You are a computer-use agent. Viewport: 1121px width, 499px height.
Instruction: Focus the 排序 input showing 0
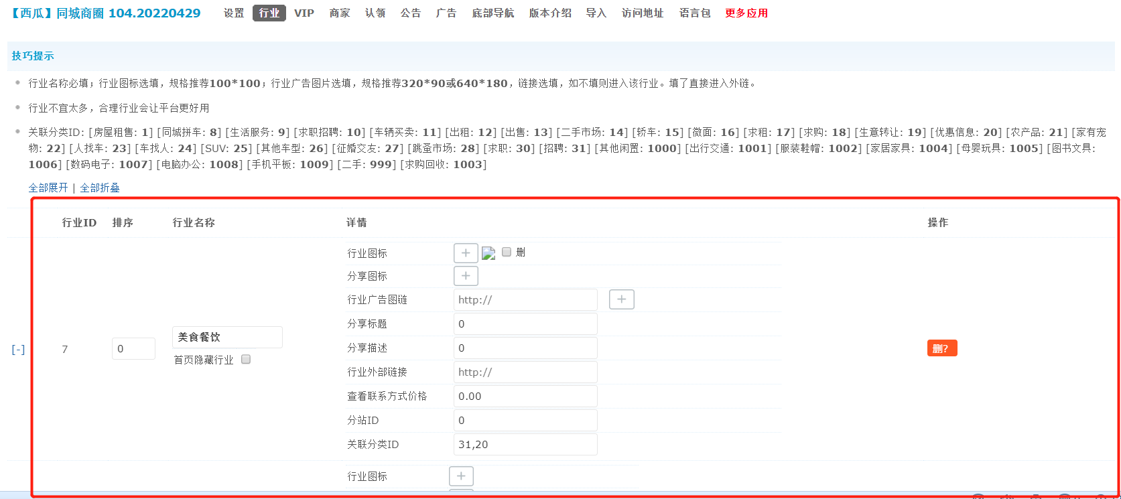pyautogui.click(x=133, y=348)
